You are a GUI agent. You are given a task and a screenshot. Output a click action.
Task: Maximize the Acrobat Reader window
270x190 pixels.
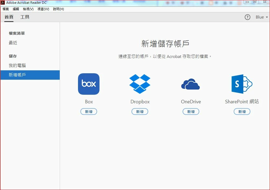(x=255, y=2)
